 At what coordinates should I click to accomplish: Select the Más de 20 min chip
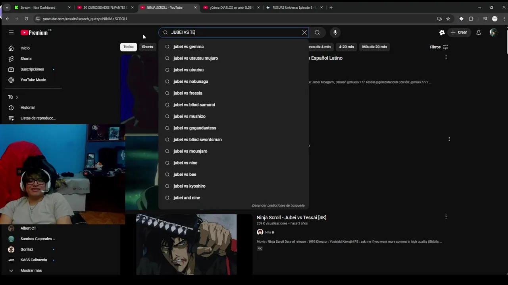coord(374,47)
